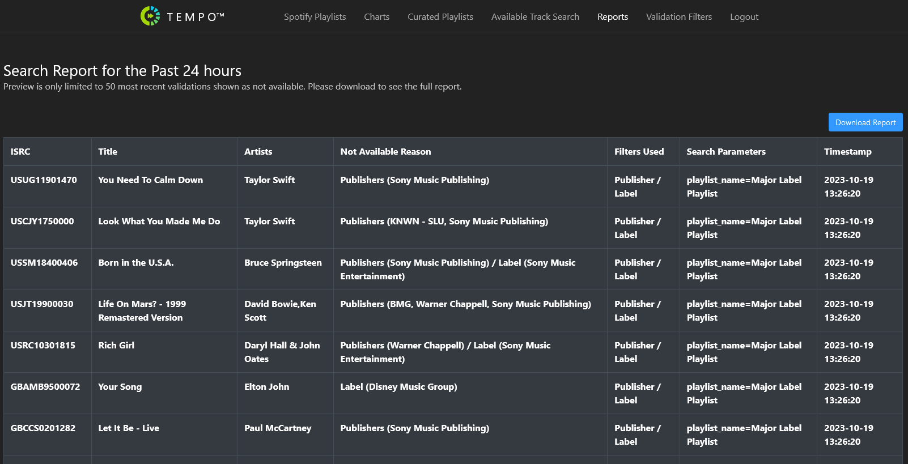Click the Artists column header
Image resolution: width=908 pixels, height=464 pixels.
(258, 152)
